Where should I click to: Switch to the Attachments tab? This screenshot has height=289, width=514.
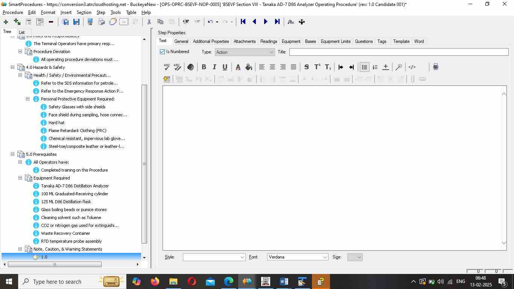pyautogui.click(x=245, y=41)
